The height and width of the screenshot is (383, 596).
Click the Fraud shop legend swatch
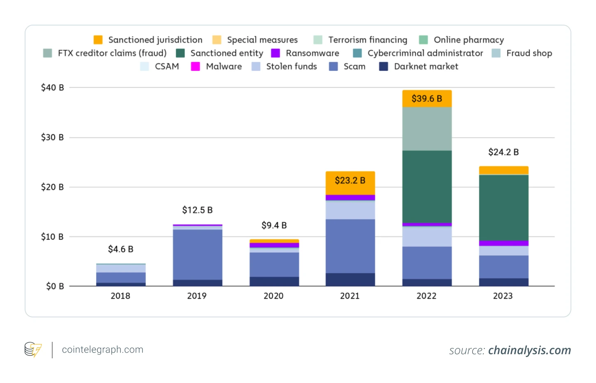coord(496,53)
